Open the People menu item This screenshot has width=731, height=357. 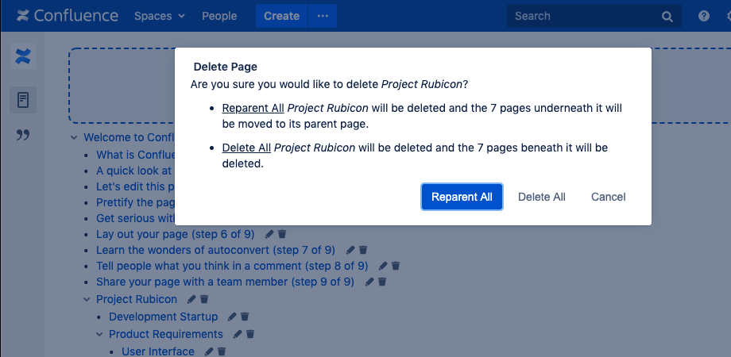coord(219,16)
